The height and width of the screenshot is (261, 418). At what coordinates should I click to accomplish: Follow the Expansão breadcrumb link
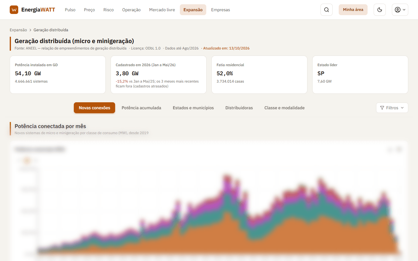pos(18,30)
